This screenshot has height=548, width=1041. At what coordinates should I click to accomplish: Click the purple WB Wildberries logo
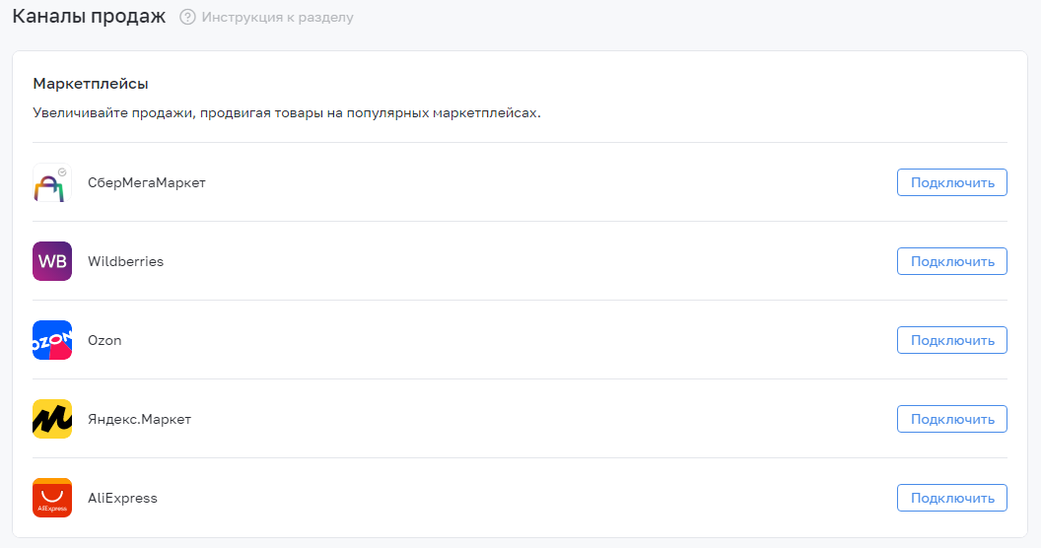(x=52, y=261)
